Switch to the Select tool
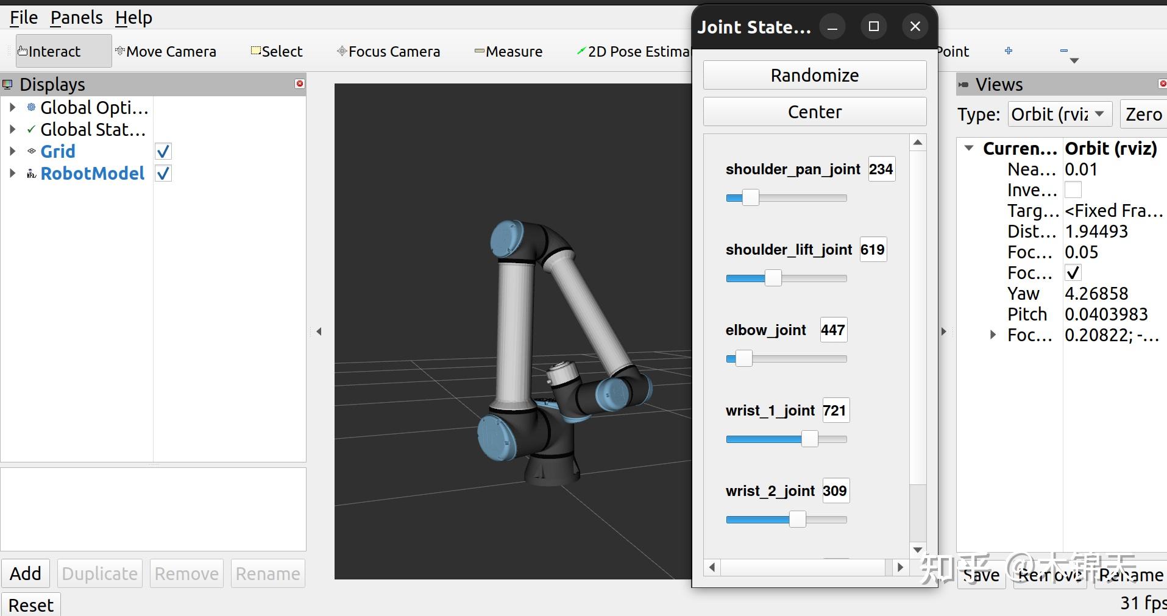The width and height of the screenshot is (1167, 616). pos(276,51)
